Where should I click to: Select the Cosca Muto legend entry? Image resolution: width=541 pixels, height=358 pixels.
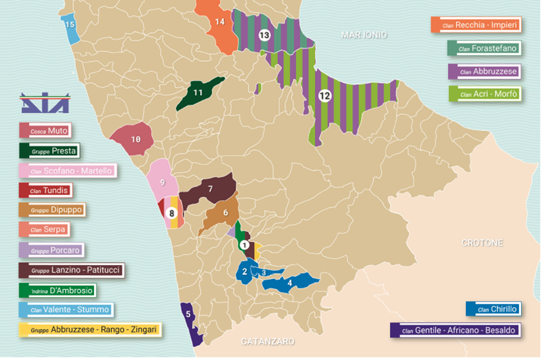pos(46,131)
